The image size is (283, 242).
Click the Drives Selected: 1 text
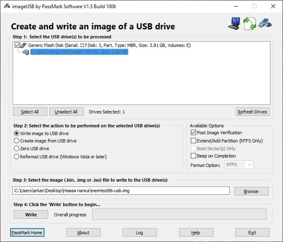coord(107,112)
